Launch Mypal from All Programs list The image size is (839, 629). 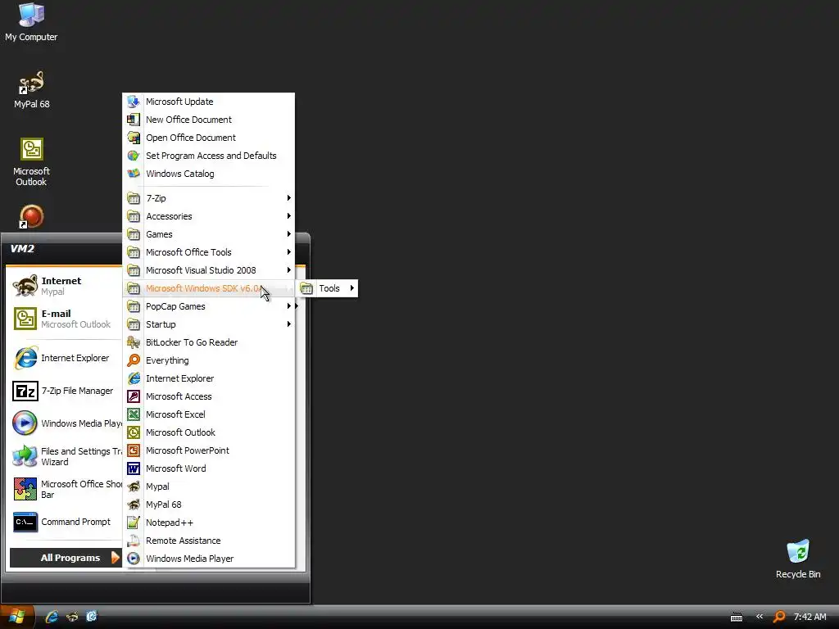pyautogui.click(x=209, y=486)
